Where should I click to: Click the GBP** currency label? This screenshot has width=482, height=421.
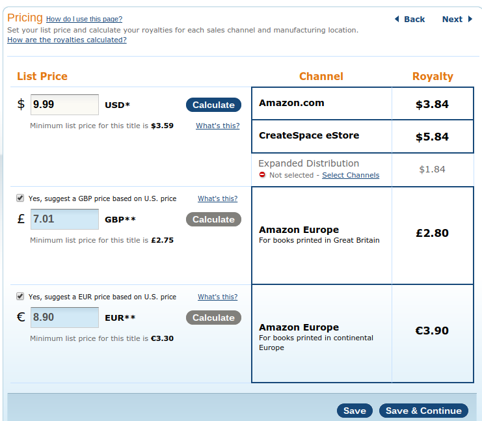(120, 219)
